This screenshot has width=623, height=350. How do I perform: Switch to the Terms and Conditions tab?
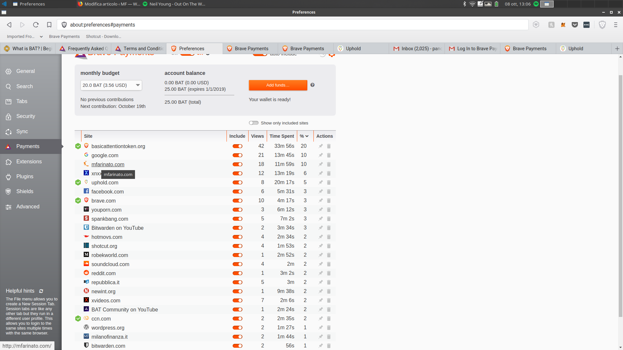139,49
